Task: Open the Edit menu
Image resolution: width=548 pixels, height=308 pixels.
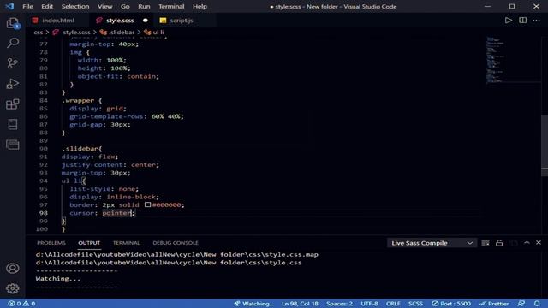Action: [x=47, y=6]
